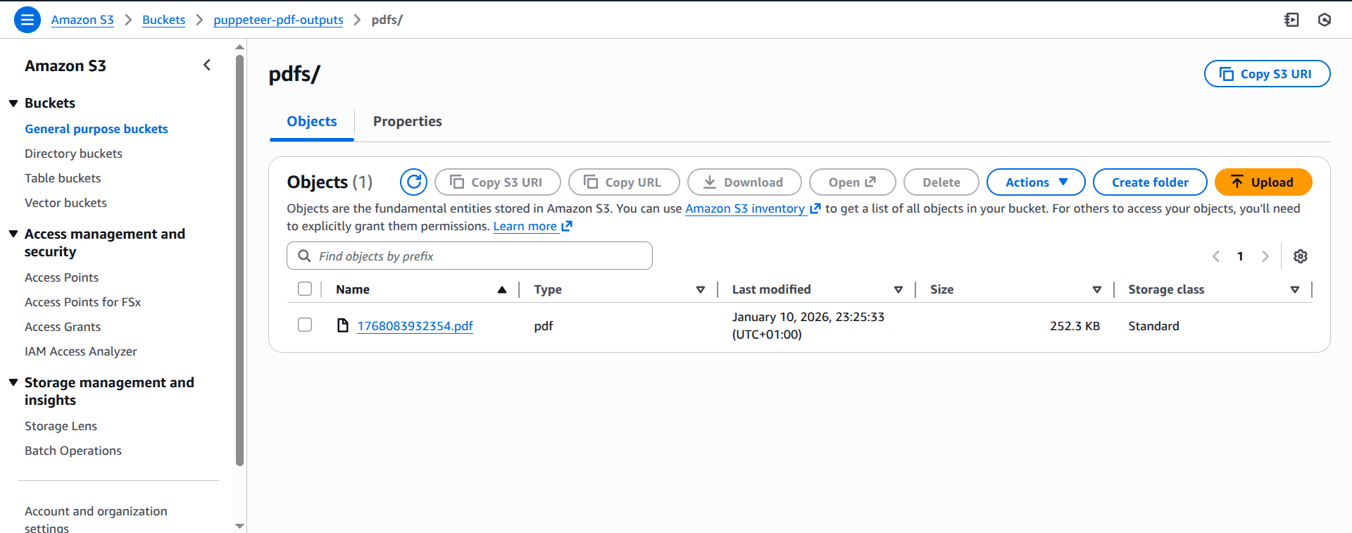Click the 252.3 KB size cell
Screen dimensions: 1352x533
[x=1075, y=326]
